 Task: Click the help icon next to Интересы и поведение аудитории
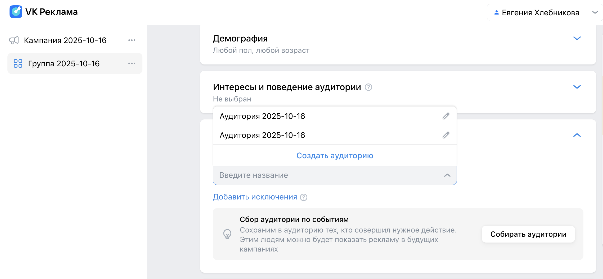pos(368,87)
